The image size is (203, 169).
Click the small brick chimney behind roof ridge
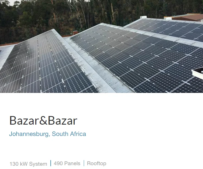(x=75, y=33)
